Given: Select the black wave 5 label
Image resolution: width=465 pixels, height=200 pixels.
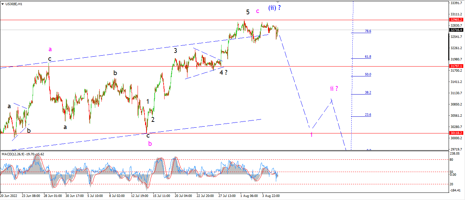Looking at the screenshot, I should click(x=248, y=12).
